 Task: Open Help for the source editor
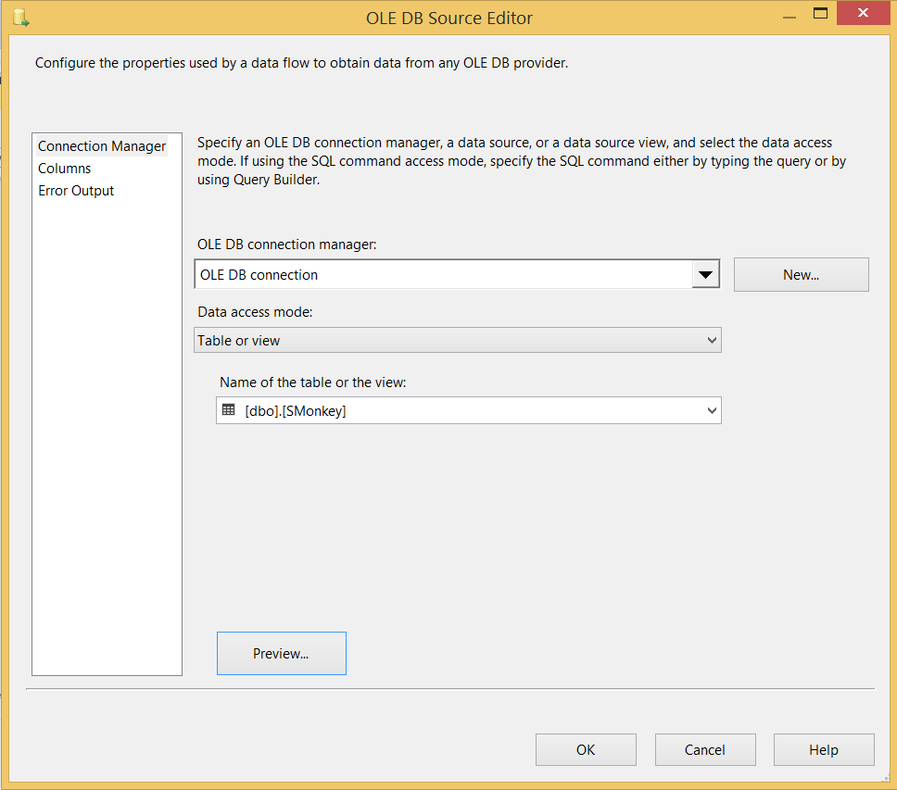(x=824, y=749)
